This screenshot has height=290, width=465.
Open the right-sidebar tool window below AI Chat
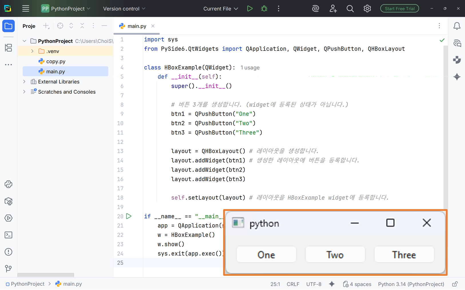coord(457,60)
